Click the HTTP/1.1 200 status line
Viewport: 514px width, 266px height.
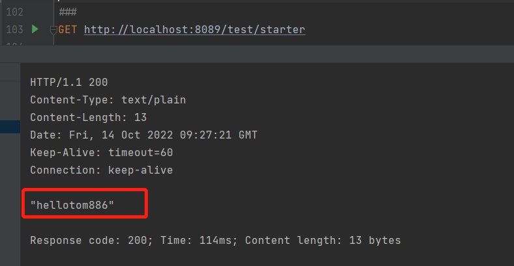(69, 82)
